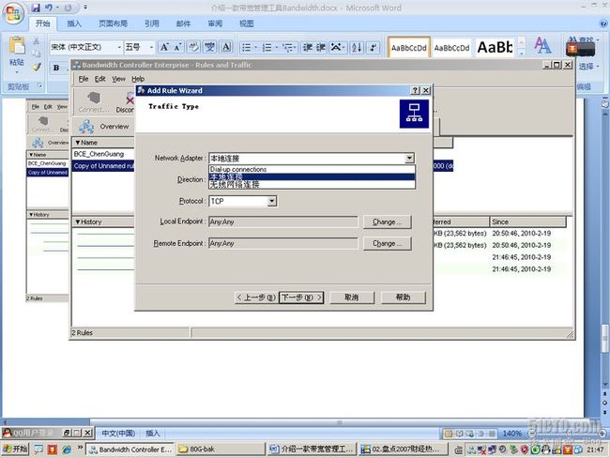The height and width of the screenshot is (458, 610).
Task: Open the View menu in Bandwidth Controller
Action: tap(118, 79)
